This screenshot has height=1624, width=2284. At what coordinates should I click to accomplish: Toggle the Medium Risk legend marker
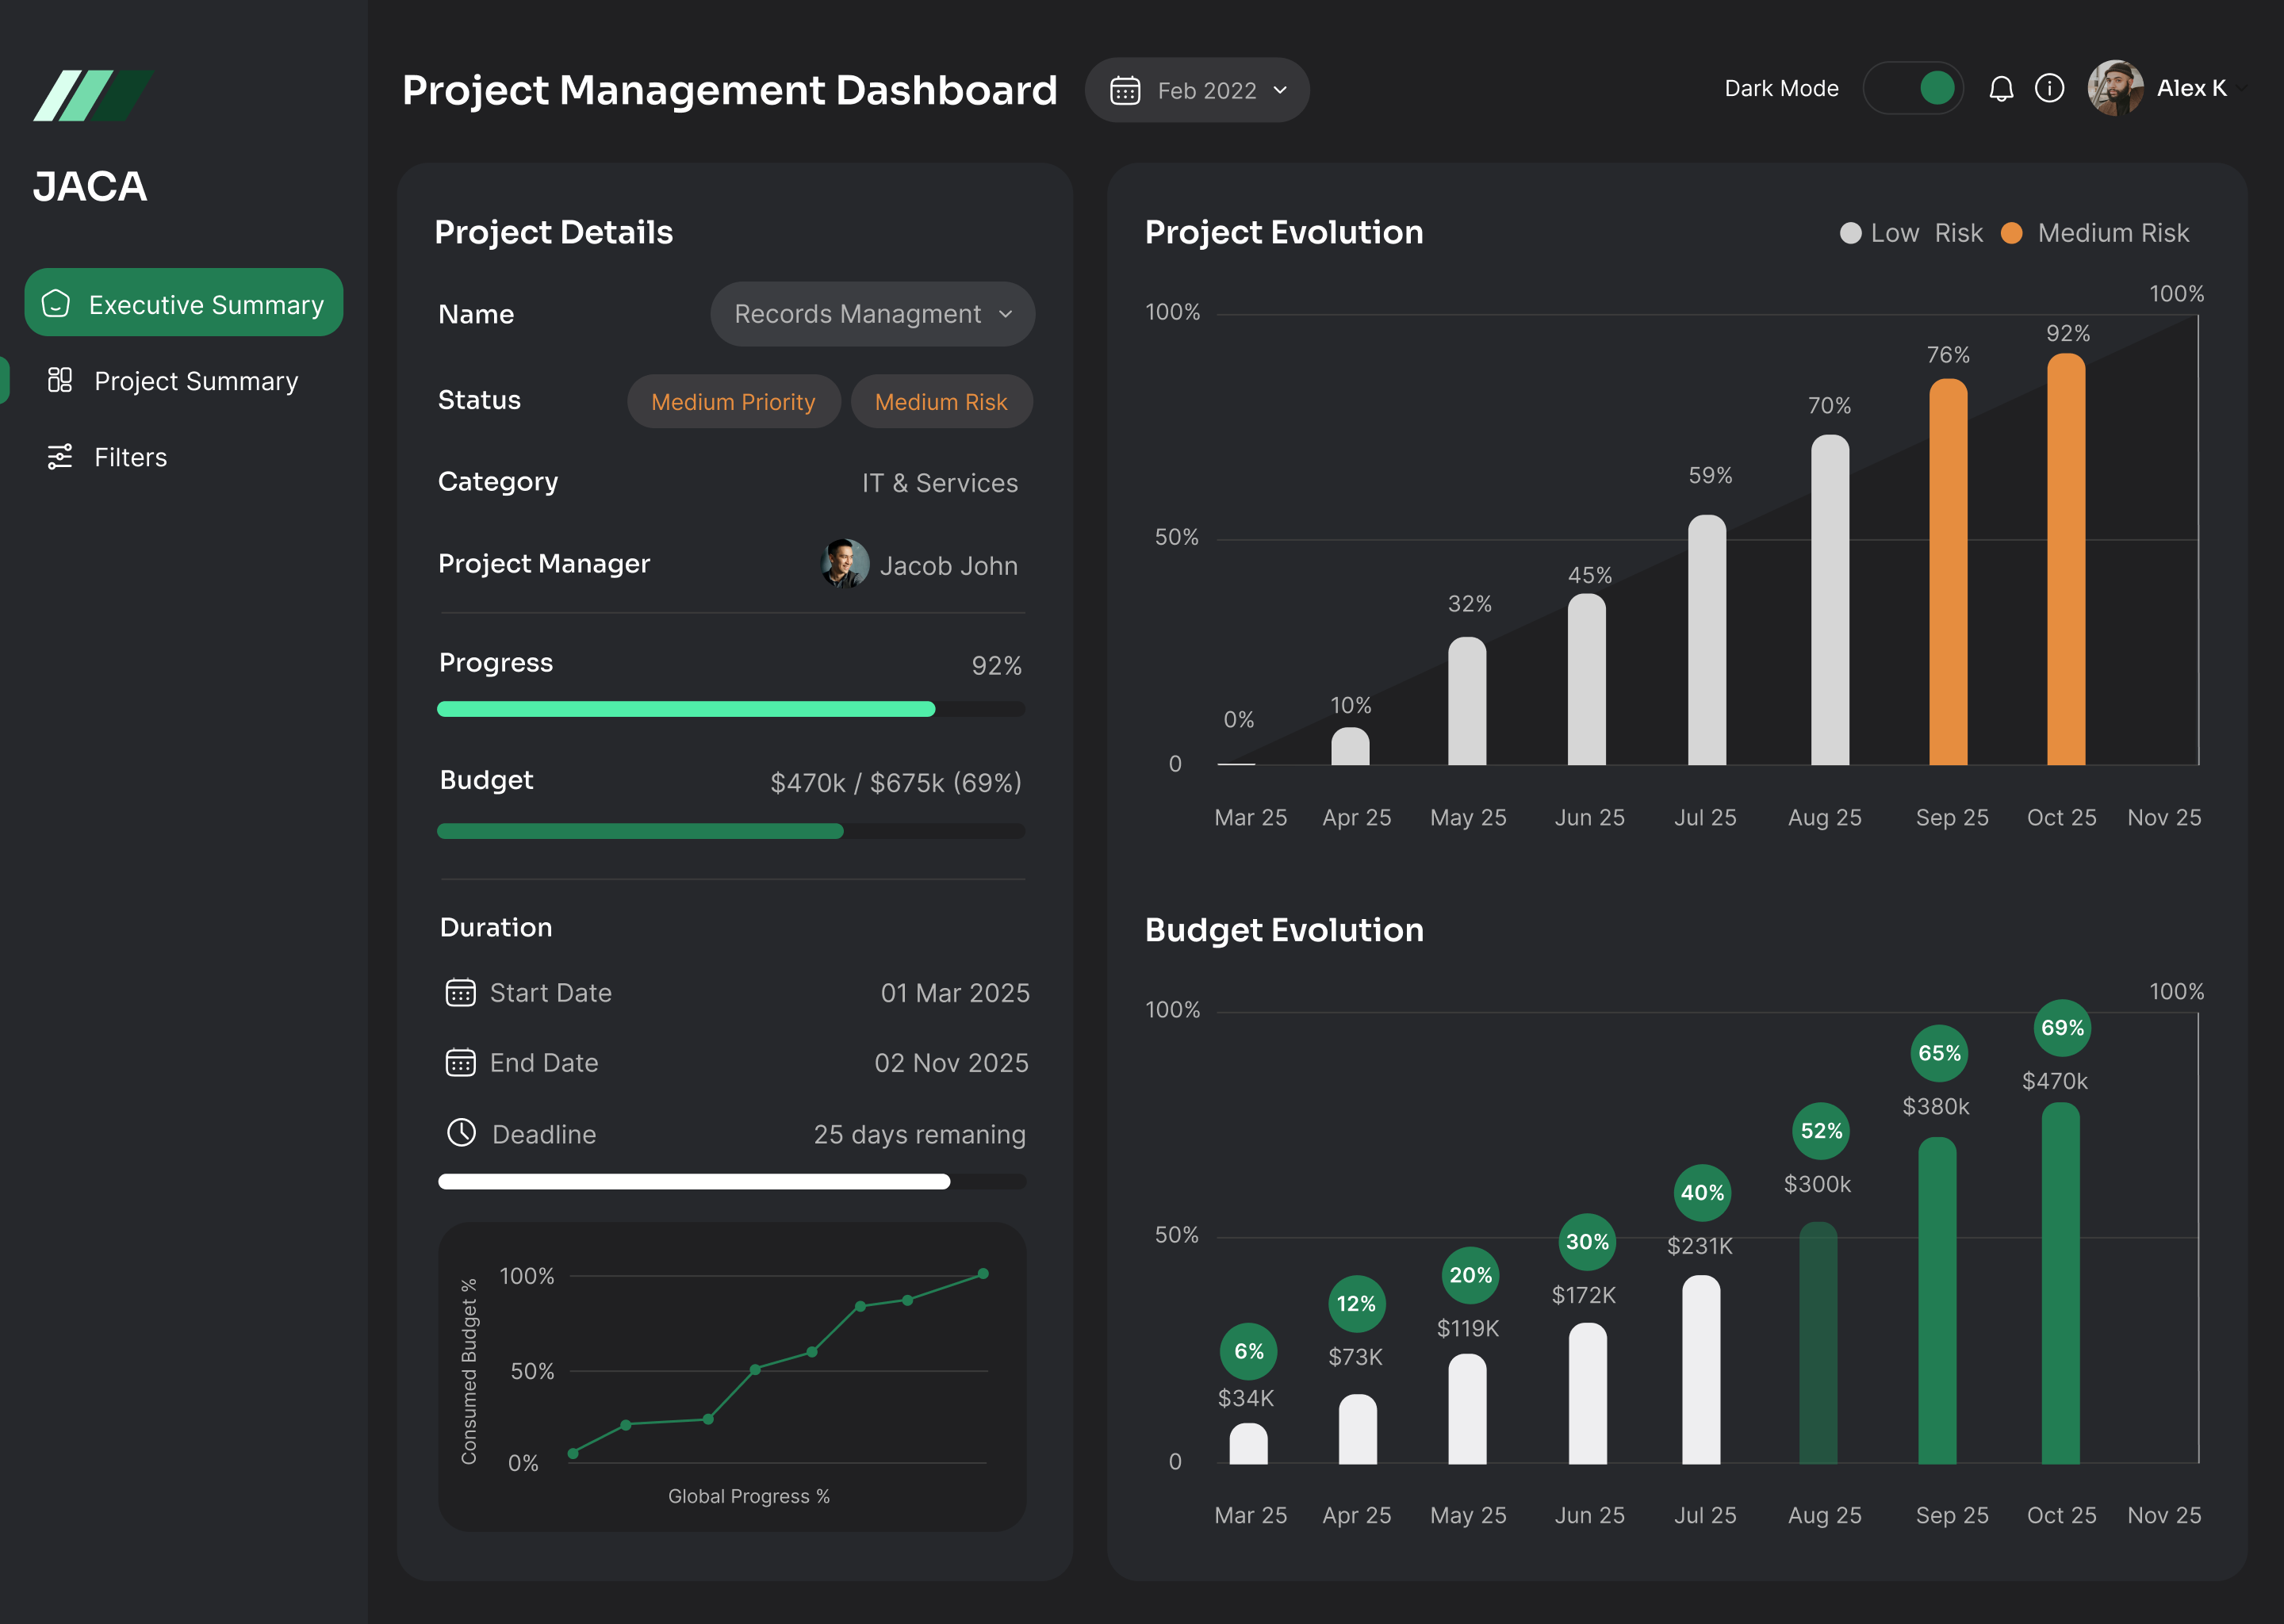[x=2012, y=233]
